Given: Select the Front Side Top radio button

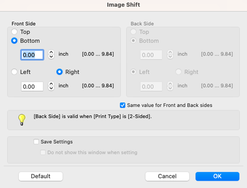Looking at the screenshot, I should coord(14,31).
